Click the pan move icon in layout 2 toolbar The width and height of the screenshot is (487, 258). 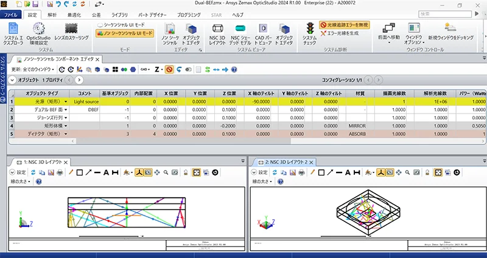pos(399,172)
